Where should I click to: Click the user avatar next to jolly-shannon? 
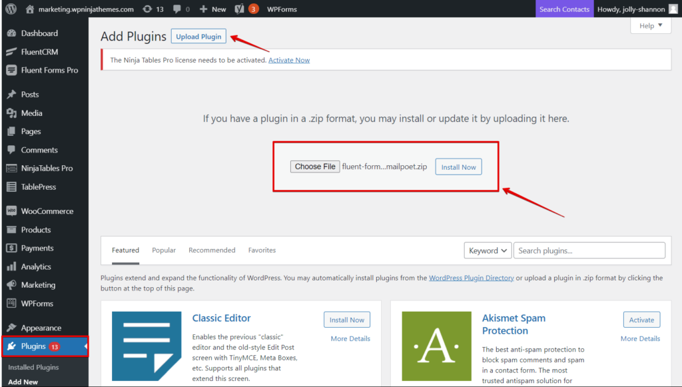[x=673, y=9]
